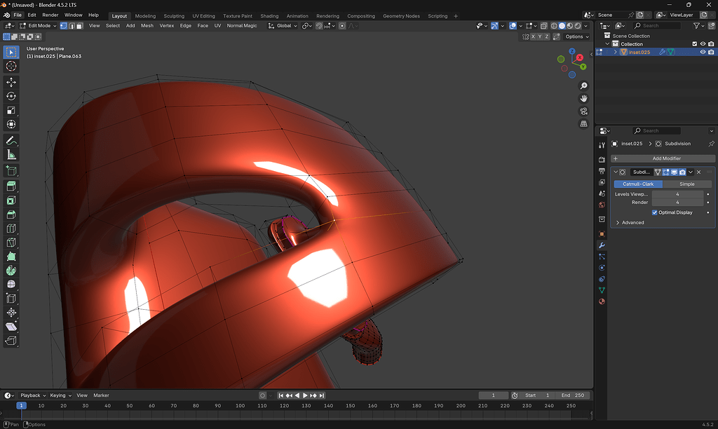This screenshot has height=429, width=718.
Task: Select Simple subdivision type
Action: (687, 184)
